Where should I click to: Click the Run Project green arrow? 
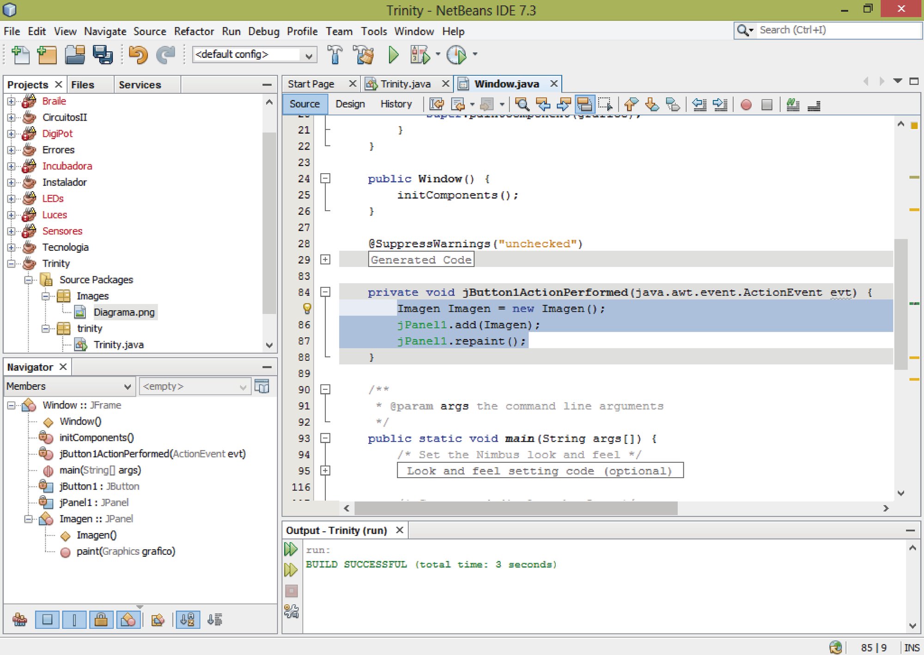pyautogui.click(x=393, y=55)
